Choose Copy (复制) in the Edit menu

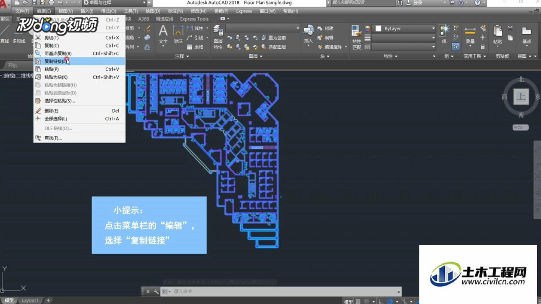coord(79,45)
